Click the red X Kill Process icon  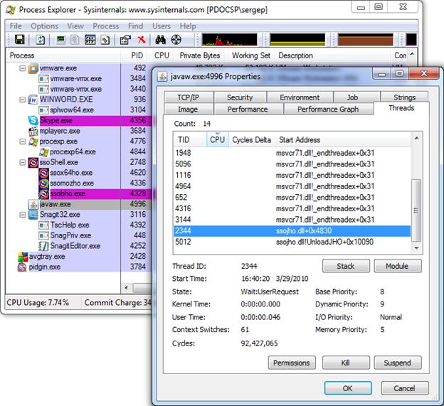[142, 40]
